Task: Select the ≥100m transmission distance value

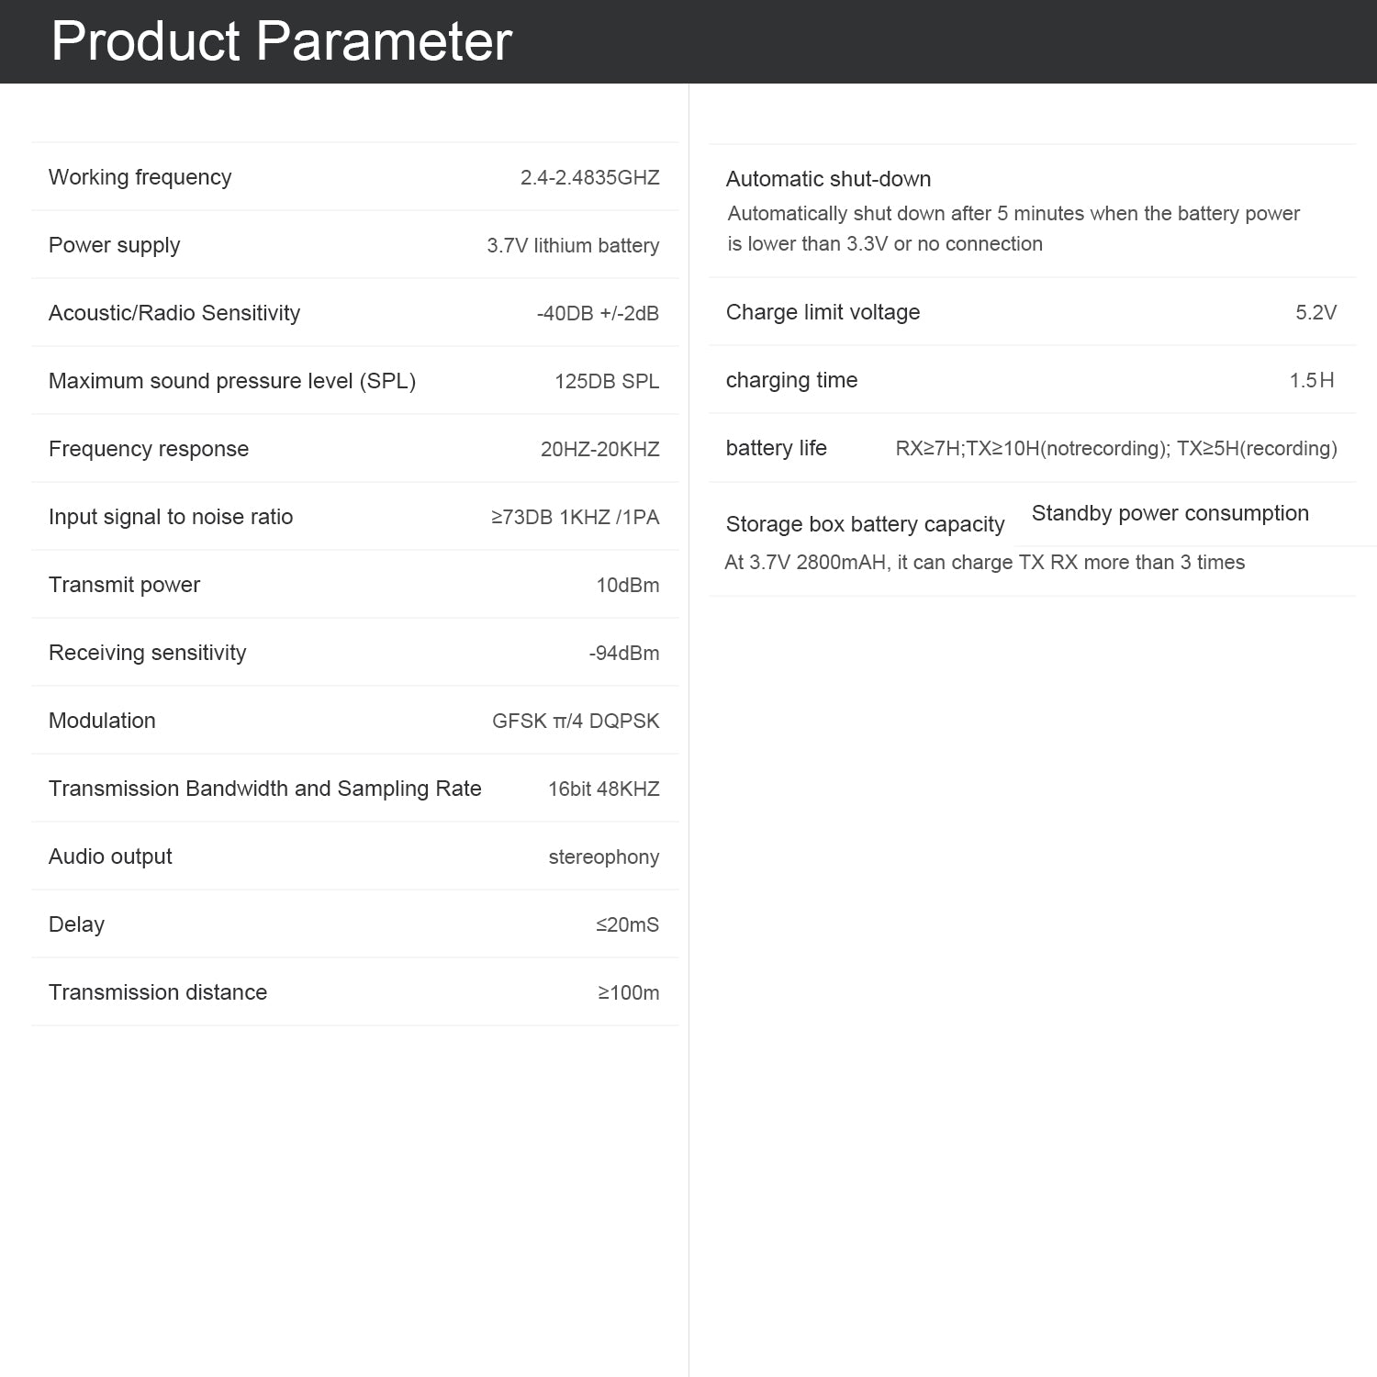Action: point(628,992)
